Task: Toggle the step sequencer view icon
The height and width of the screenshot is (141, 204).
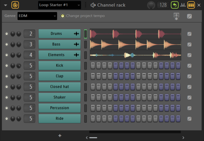Action: coord(191,5)
